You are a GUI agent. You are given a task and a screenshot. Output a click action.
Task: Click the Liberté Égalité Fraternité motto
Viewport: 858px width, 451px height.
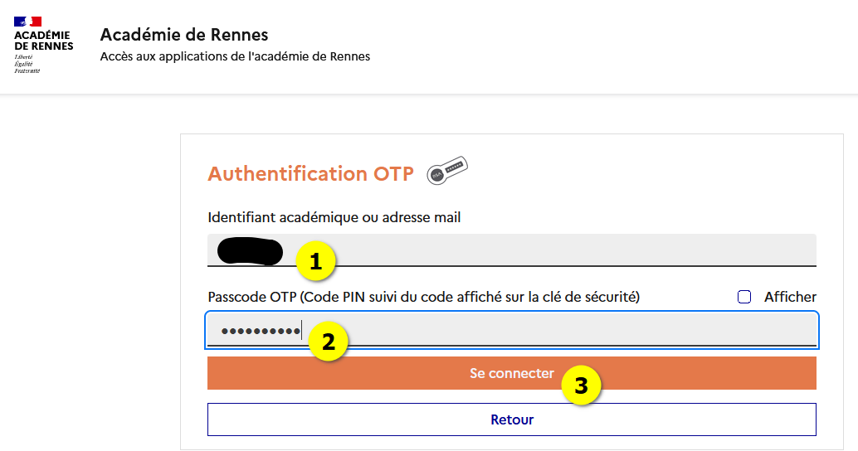pos(27,64)
